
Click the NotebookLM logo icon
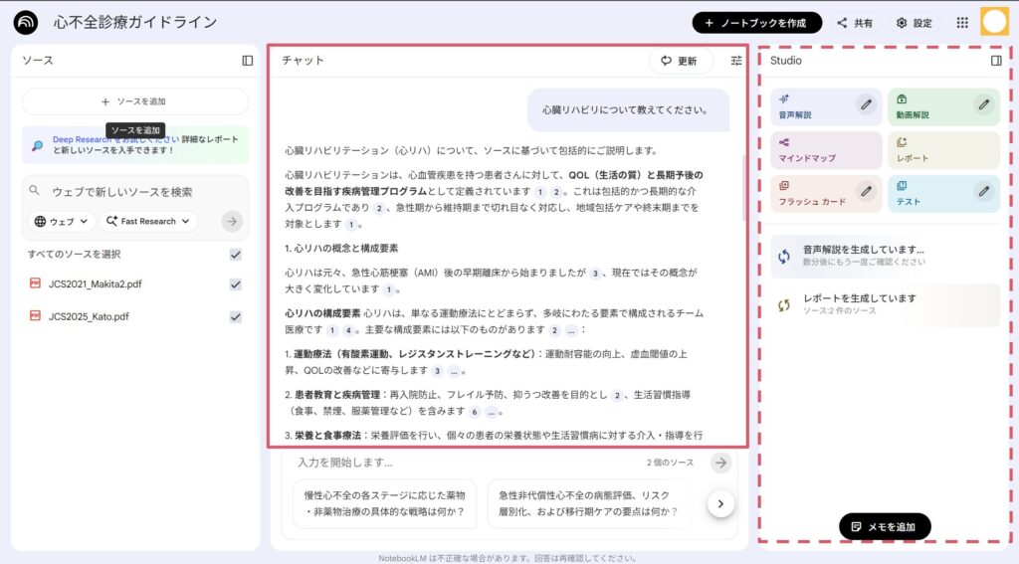click(26, 23)
